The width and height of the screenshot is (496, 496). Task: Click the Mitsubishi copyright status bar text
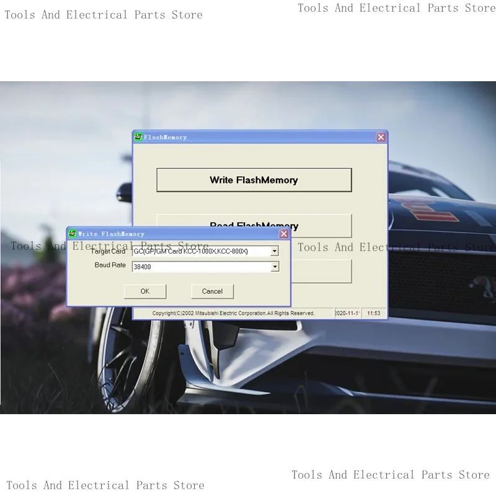[x=234, y=313]
